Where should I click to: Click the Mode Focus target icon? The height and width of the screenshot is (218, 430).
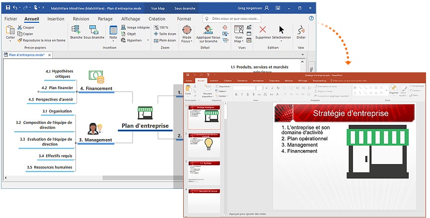coord(187,30)
